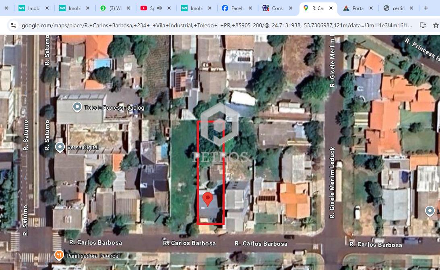Select the Versa Digital place pin
The image size is (440, 270).
(x=60, y=147)
